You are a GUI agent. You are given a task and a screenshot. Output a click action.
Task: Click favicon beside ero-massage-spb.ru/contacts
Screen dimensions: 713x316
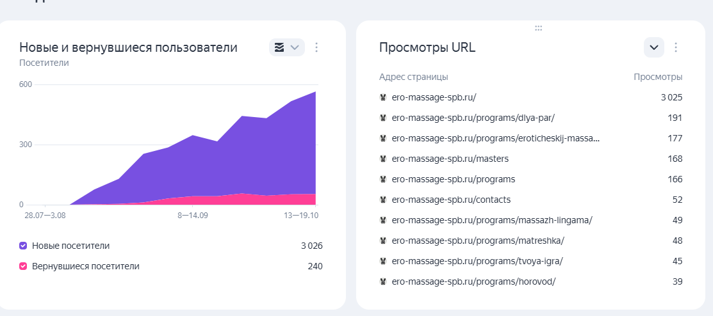(x=383, y=200)
